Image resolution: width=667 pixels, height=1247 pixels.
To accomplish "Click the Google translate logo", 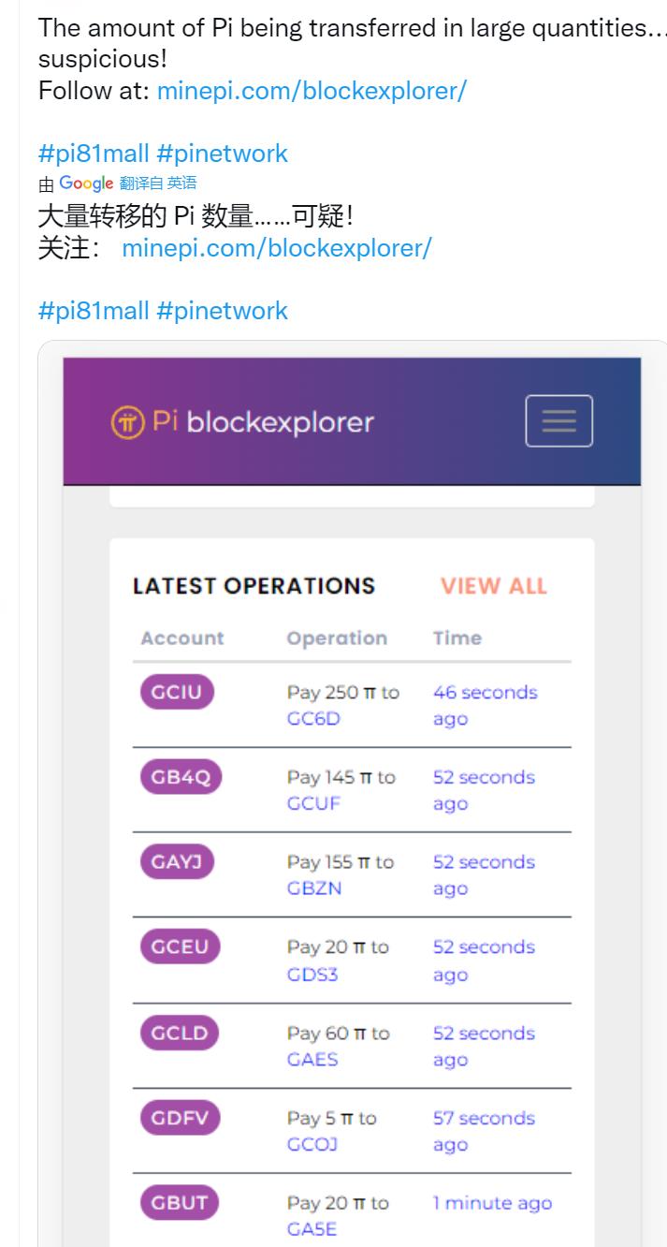I will [86, 183].
